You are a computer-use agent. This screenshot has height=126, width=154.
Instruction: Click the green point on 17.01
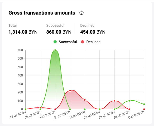click(26, 109)
